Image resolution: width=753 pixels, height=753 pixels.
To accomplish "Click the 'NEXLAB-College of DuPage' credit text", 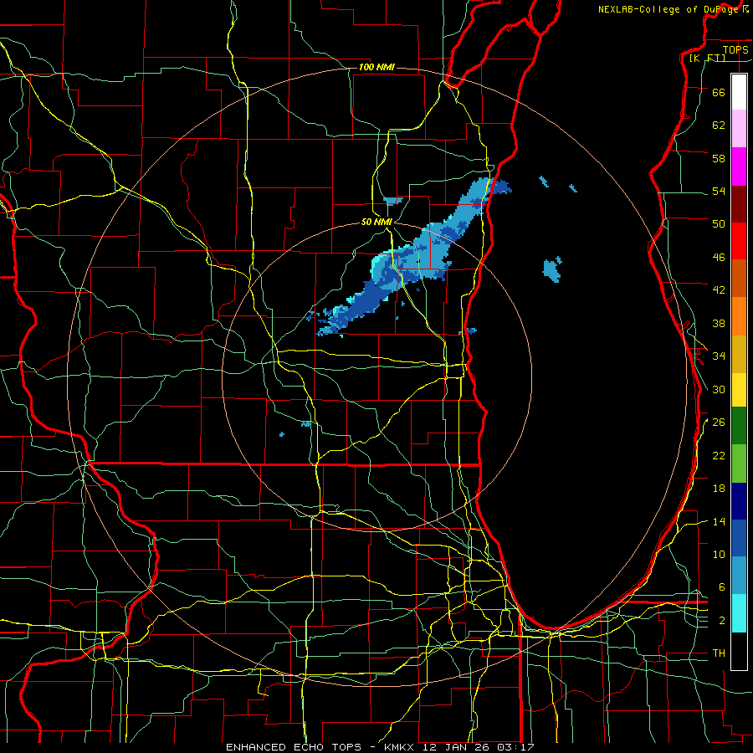I will [x=668, y=9].
